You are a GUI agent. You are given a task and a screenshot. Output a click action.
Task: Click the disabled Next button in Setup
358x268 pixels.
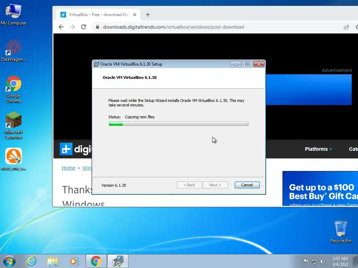coord(215,185)
